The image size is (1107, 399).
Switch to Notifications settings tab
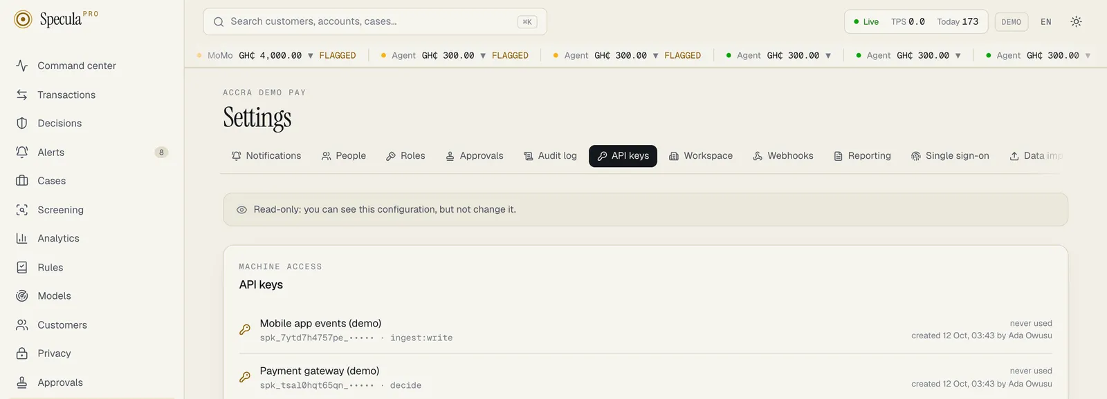[x=266, y=156]
